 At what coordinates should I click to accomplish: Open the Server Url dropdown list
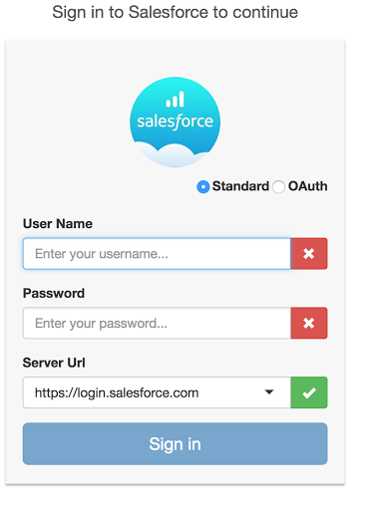point(157,392)
